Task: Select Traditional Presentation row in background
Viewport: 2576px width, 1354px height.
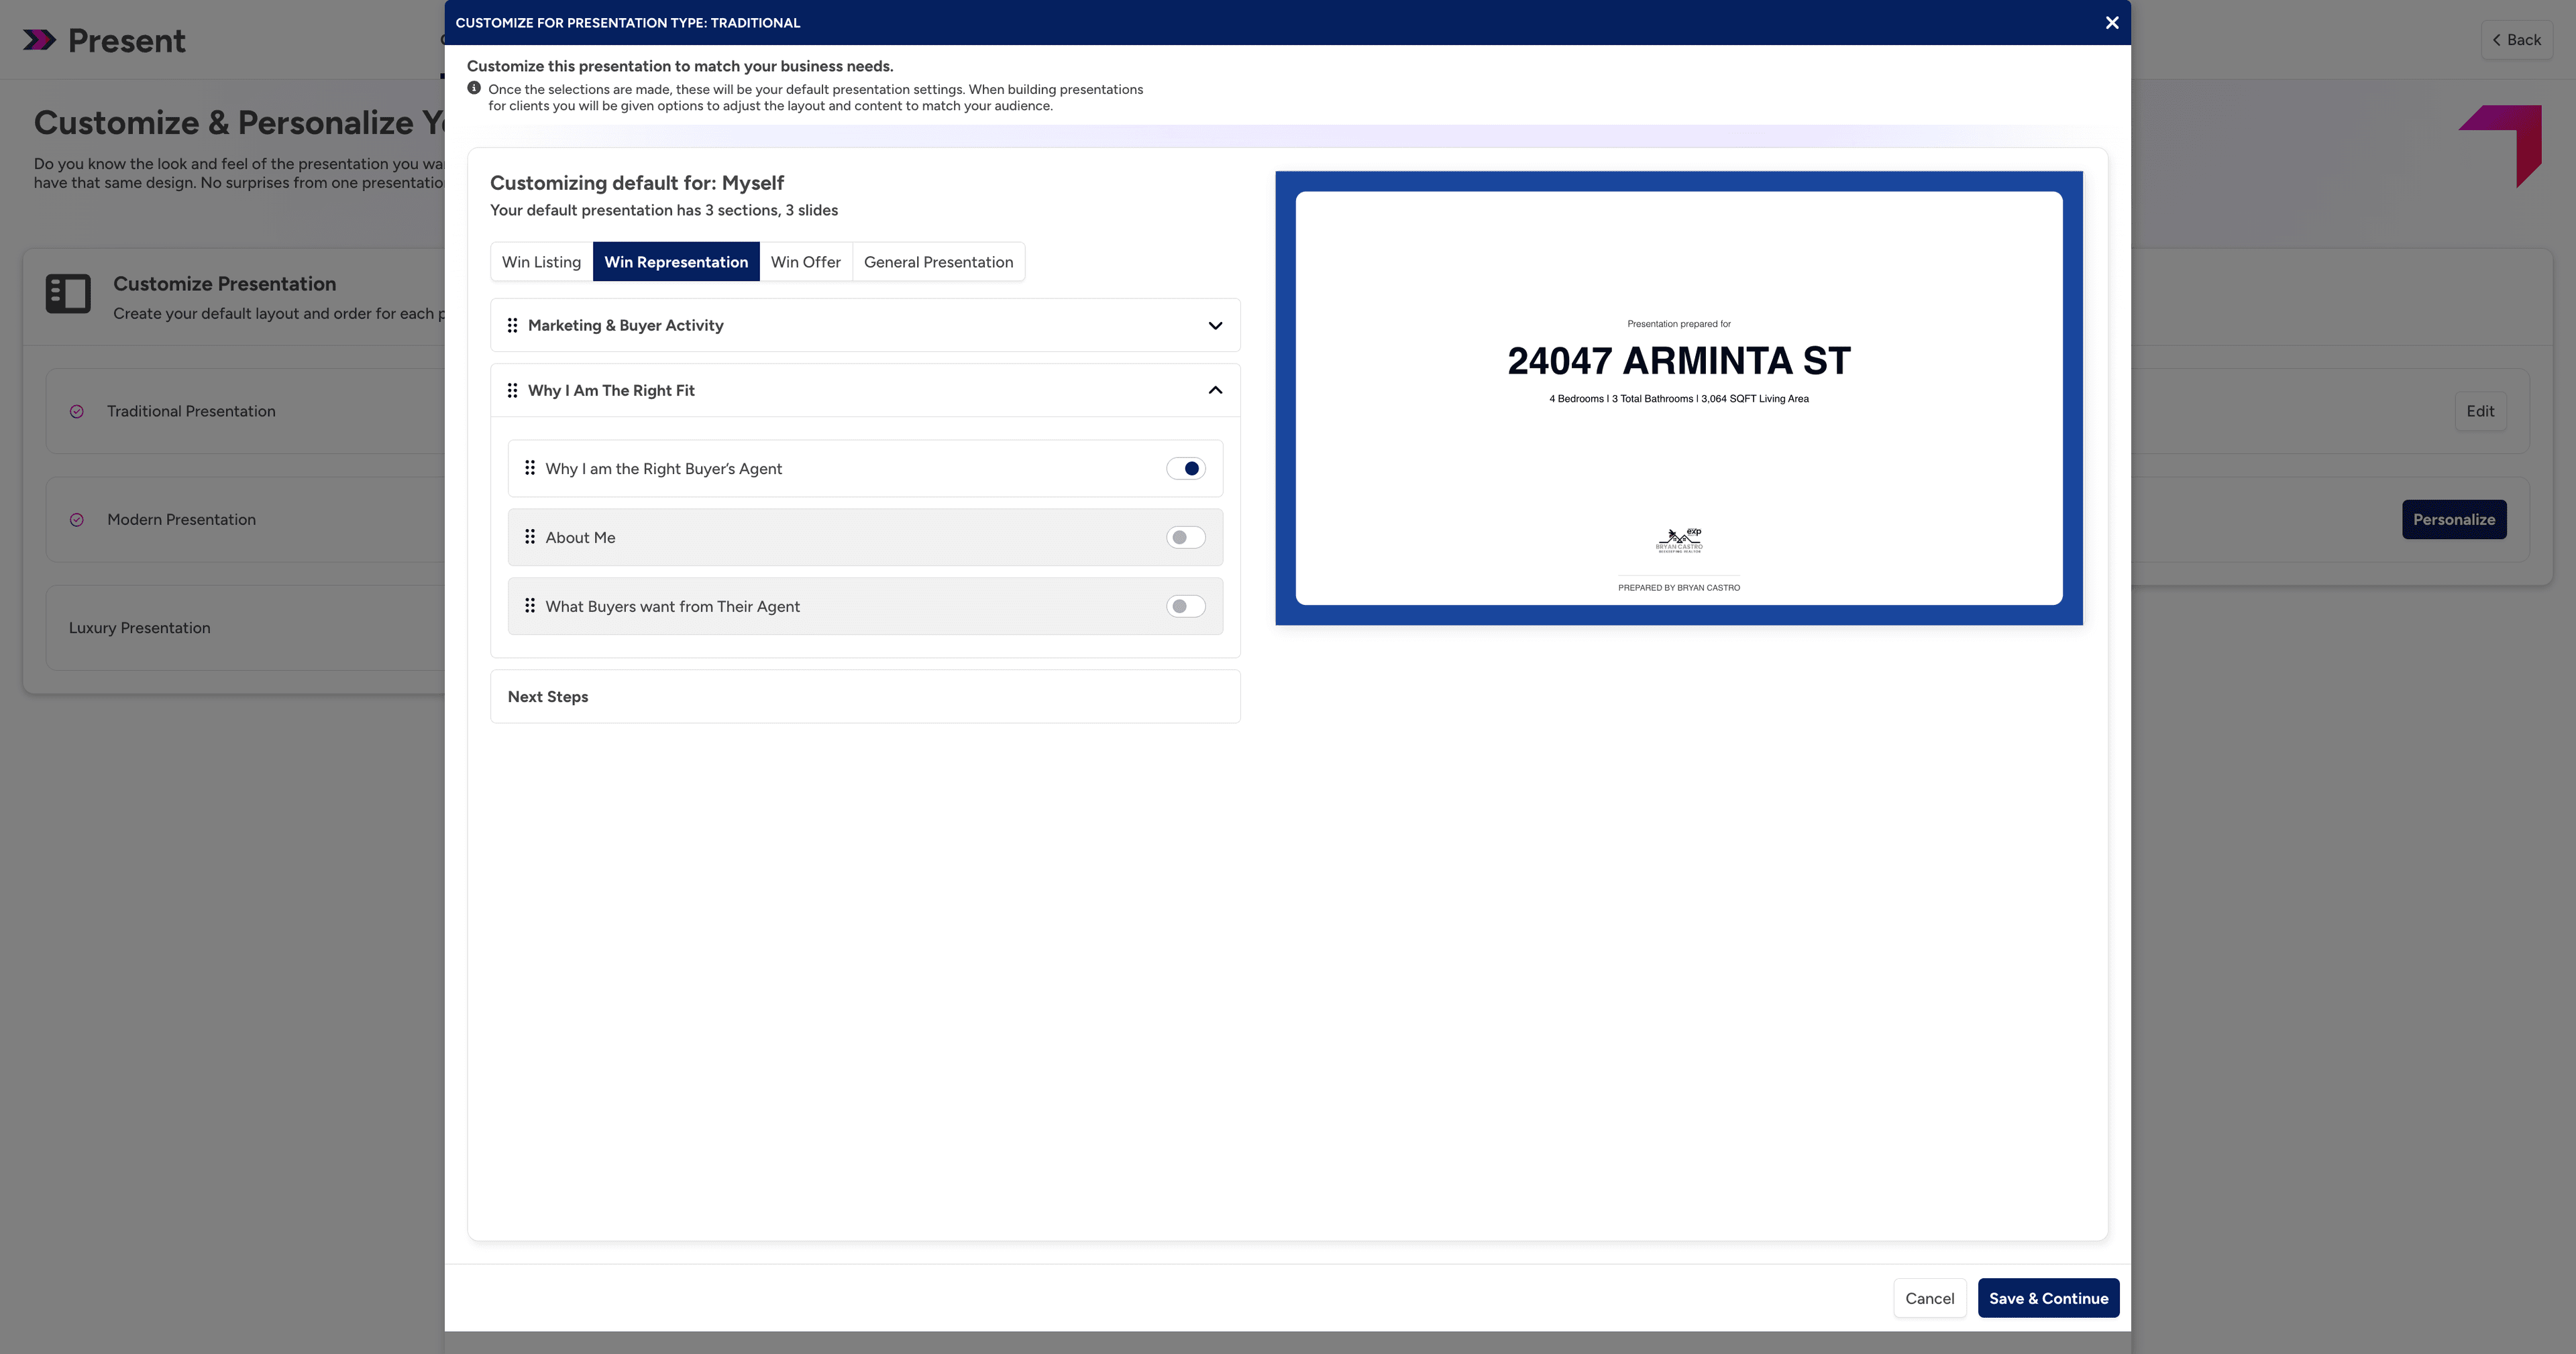Action: [245, 411]
